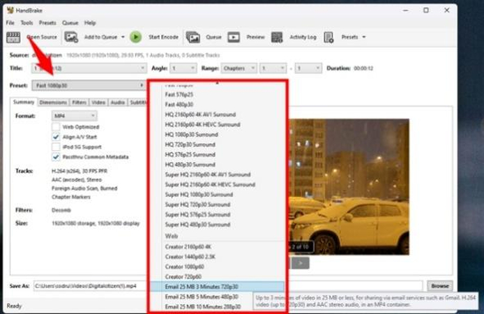Click the Preview icon
The height and width of the screenshot is (314, 484).
pyautogui.click(x=234, y=38)
